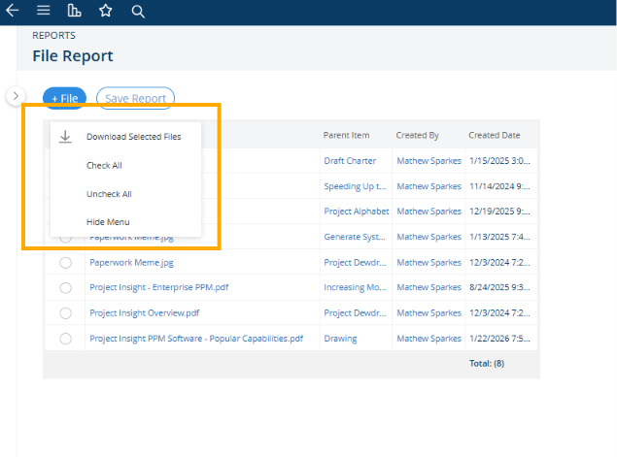Open the hamburger navigation menu

(44, 11)
